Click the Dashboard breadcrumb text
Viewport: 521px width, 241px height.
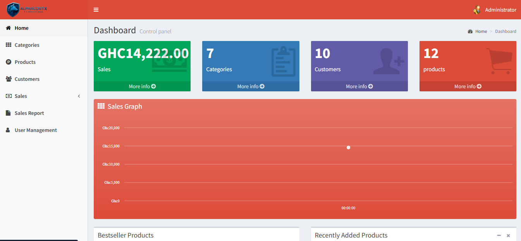click(x=506, y=31)
